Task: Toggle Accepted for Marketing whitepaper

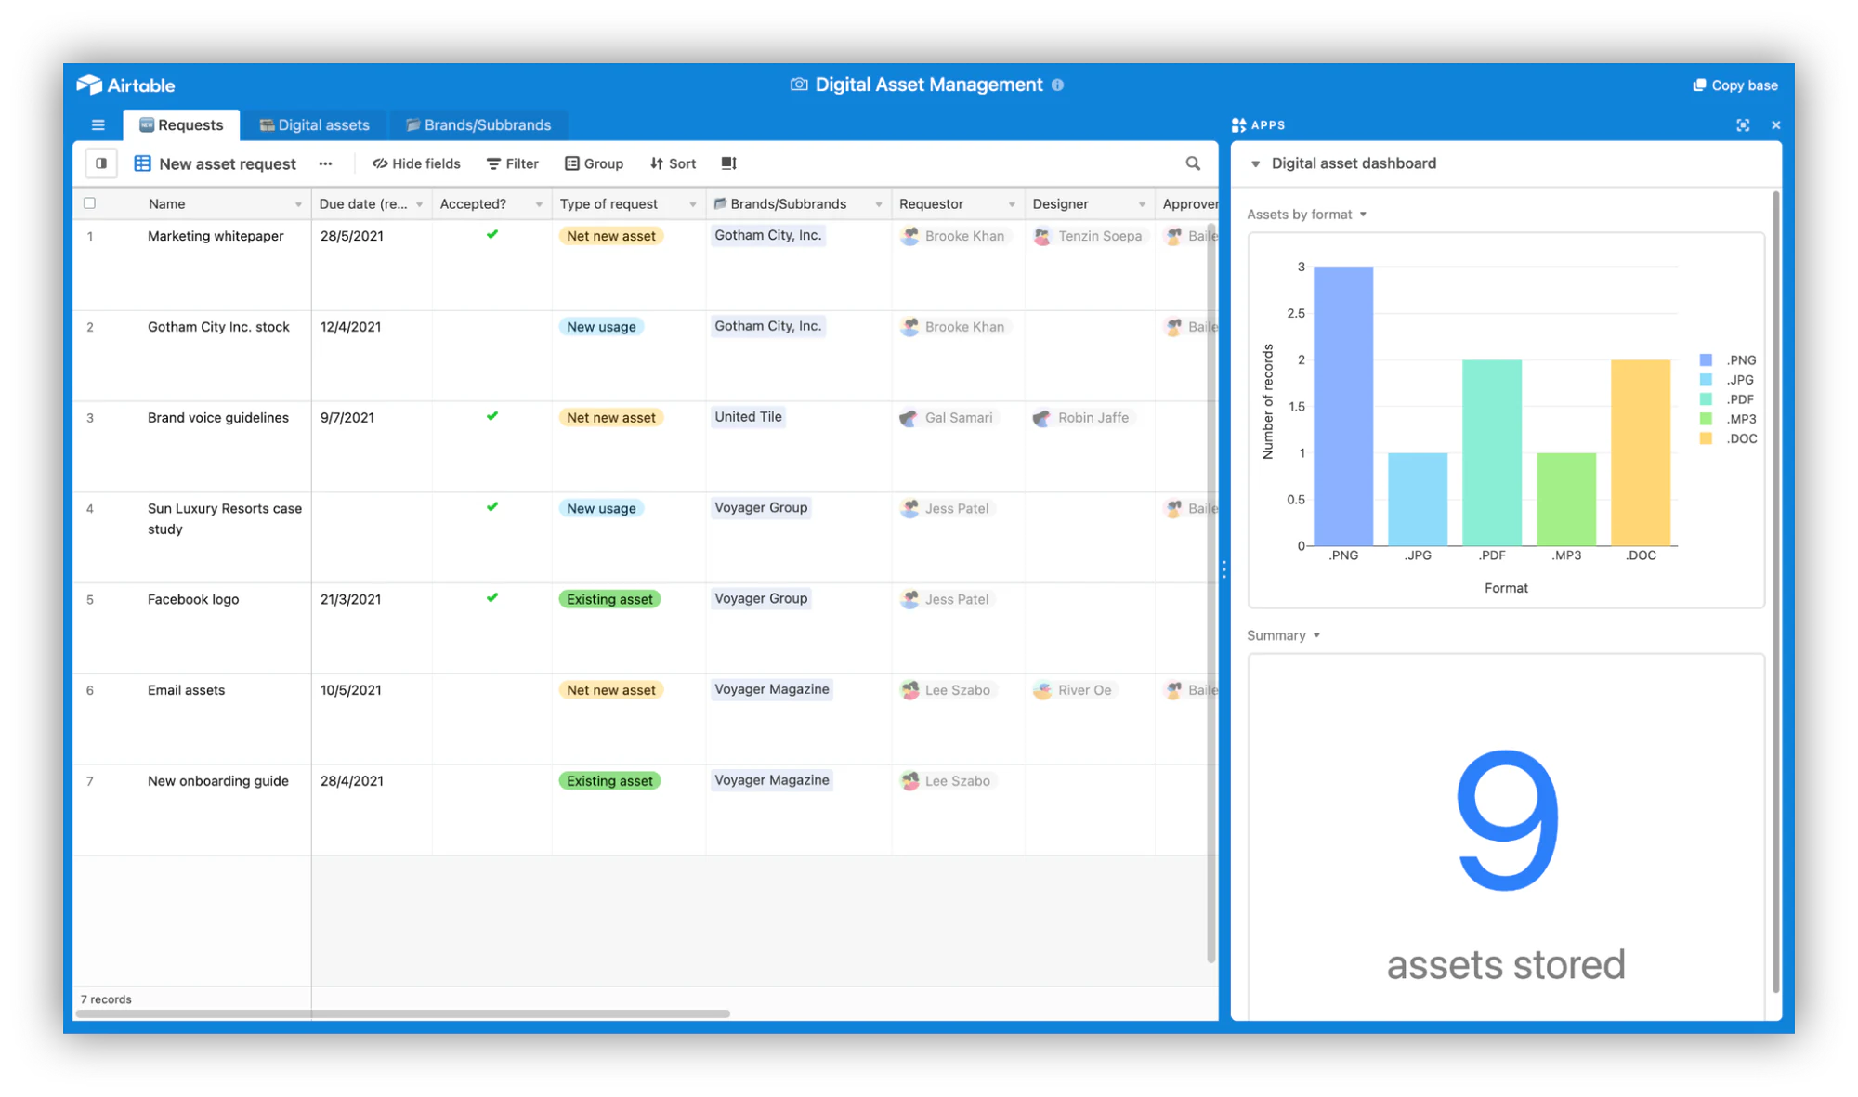Action: click(x=492, y=235)
